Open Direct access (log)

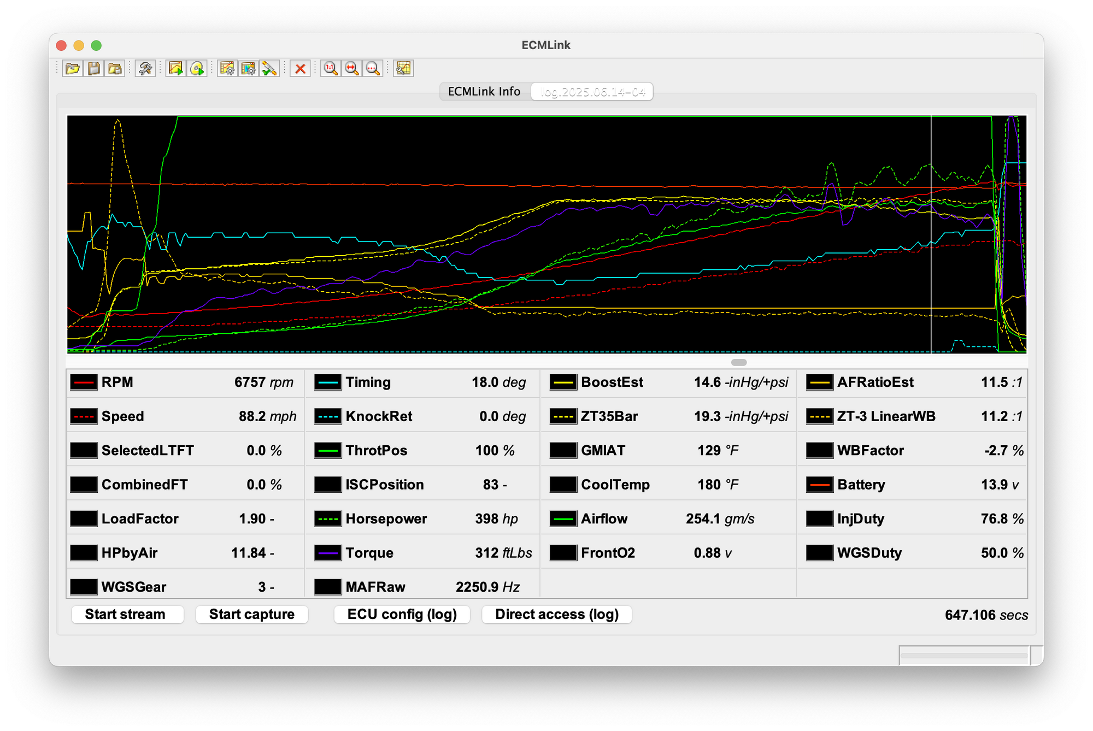(x=557, y=614)
